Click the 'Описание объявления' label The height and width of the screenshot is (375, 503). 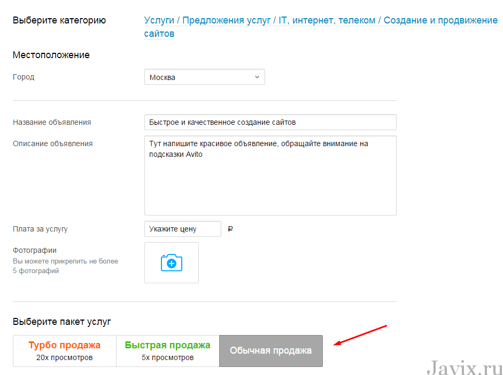[53, 144]
